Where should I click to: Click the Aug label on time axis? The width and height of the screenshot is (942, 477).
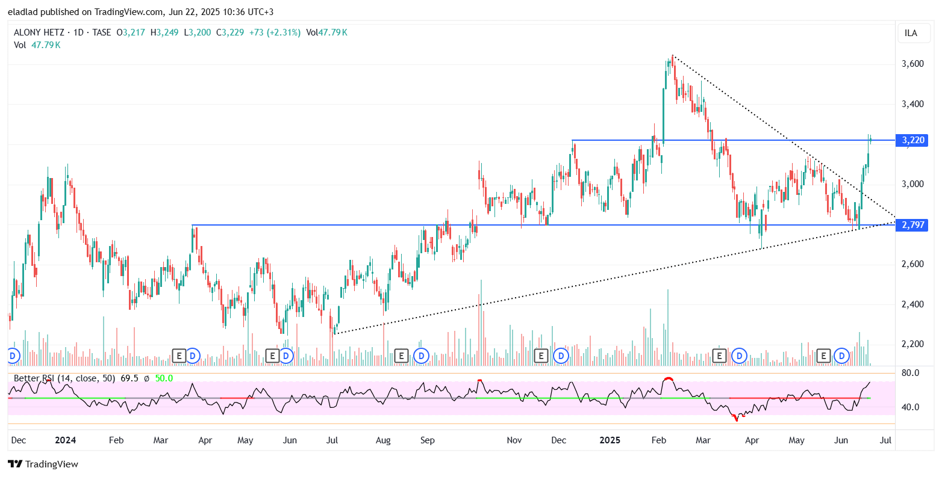[x=383, y=440]
